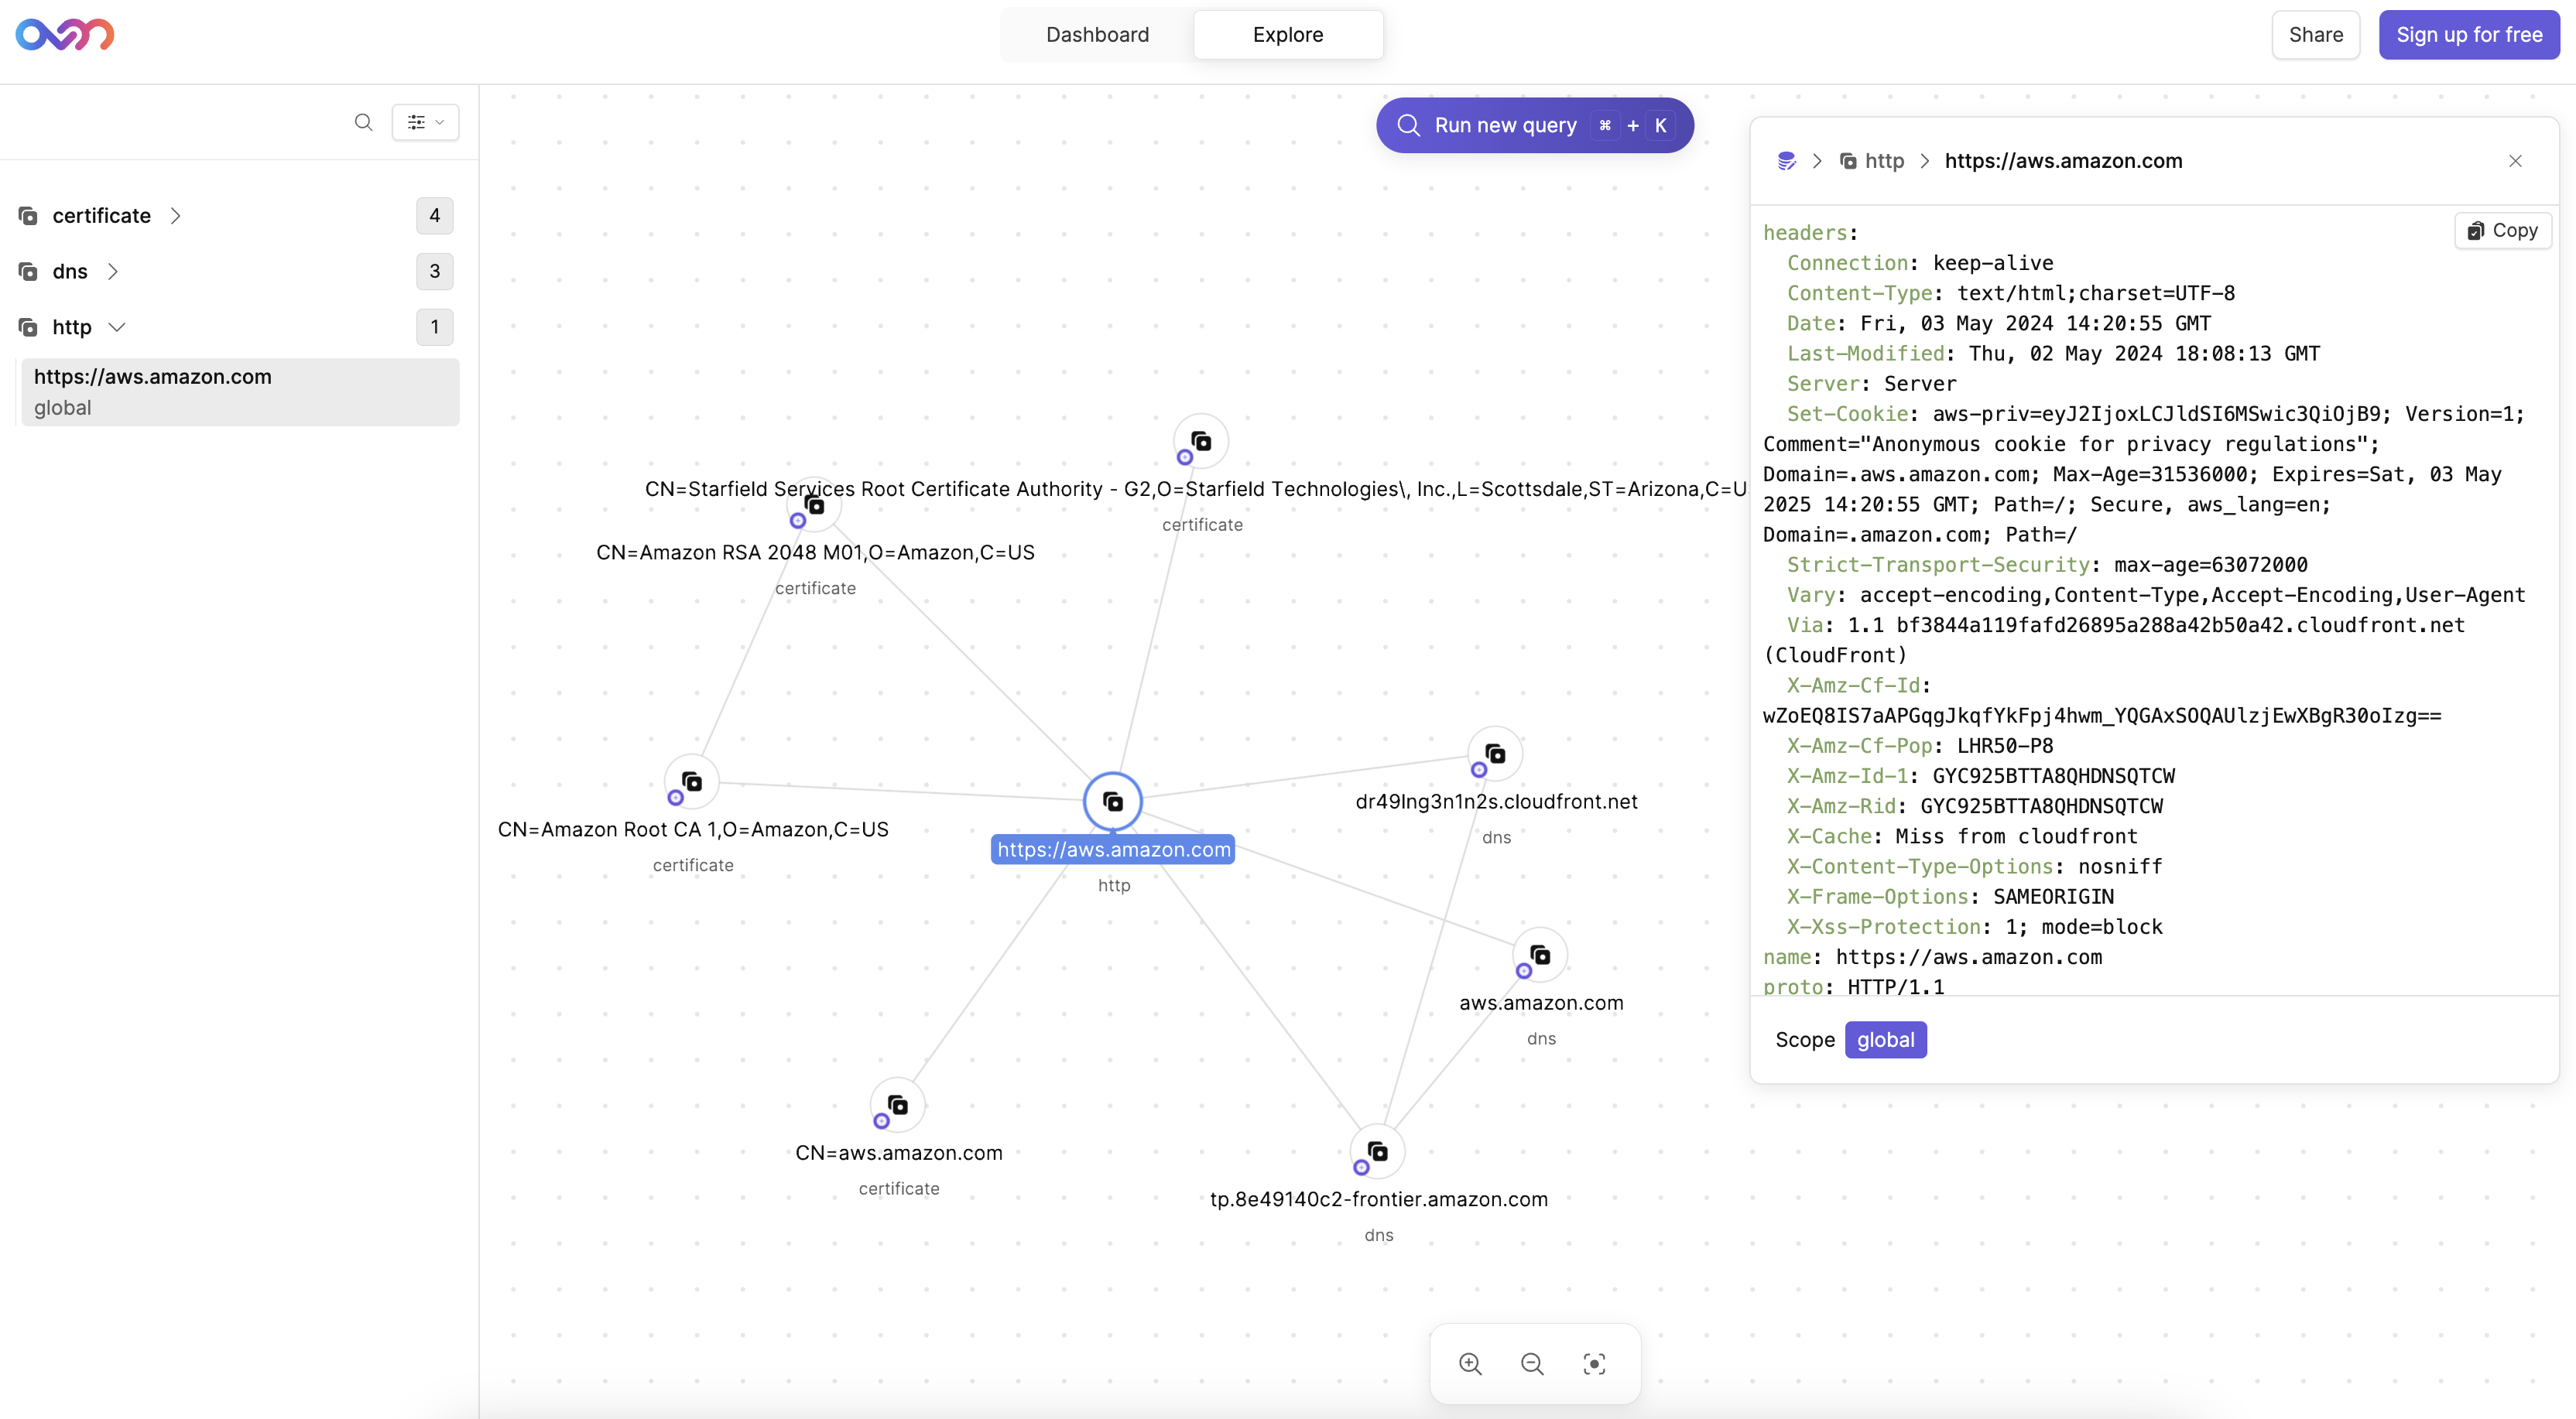The width and height of the screenshot is (2576, 1419).
Task: Click the https://aws.amazon.com breadcrumb title
Action: [2063, 161]
